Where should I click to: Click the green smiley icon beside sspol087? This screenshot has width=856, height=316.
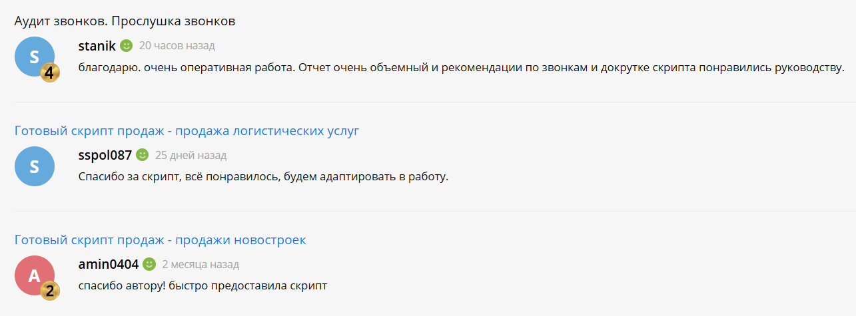coord(143,155)
